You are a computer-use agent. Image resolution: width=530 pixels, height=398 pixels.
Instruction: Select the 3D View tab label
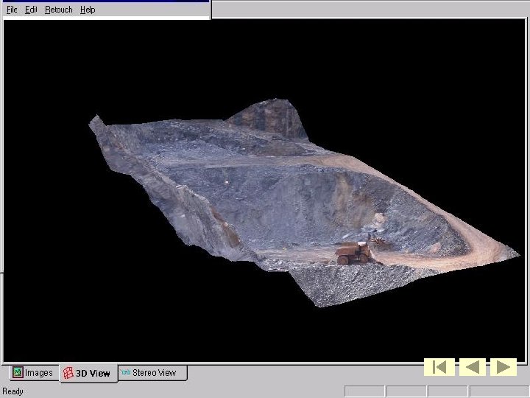coord(93,374)
